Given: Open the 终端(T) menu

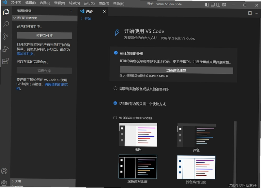Looking at the screenshot, I should (x=104, y=4).
